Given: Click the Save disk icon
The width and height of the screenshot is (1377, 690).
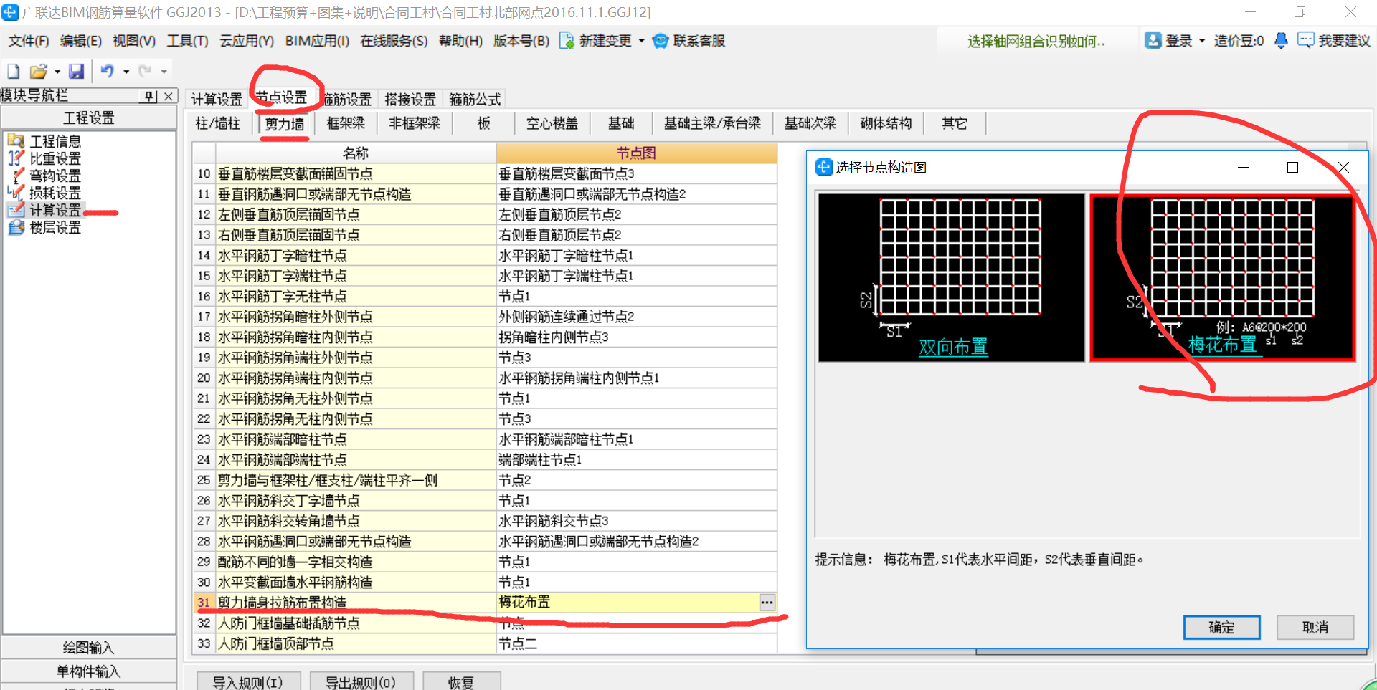Looking at the screenshot, I should pos(76,71).
